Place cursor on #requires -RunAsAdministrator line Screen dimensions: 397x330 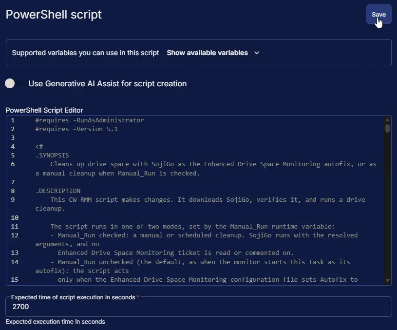[x=90, y=120]
